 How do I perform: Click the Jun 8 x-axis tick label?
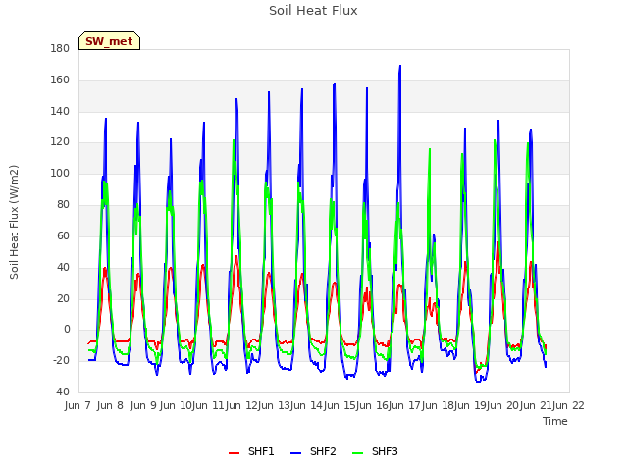point(110,405)
